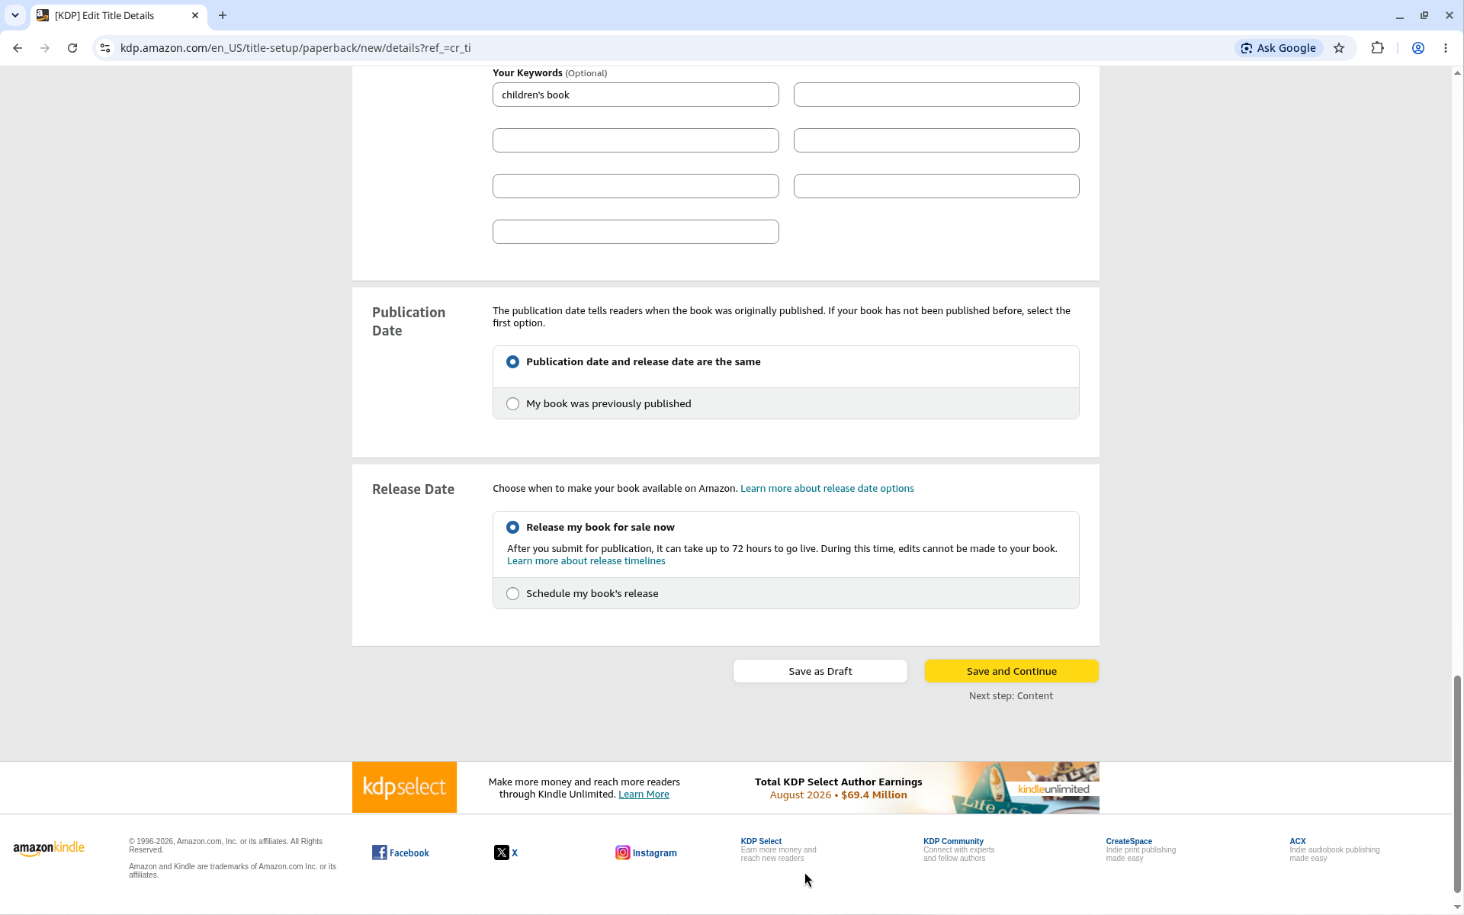Select the KDP Edit Title Details tab
Viewport: 1464px width, 915px height.
pyautogui.click(x=119, y=15)
